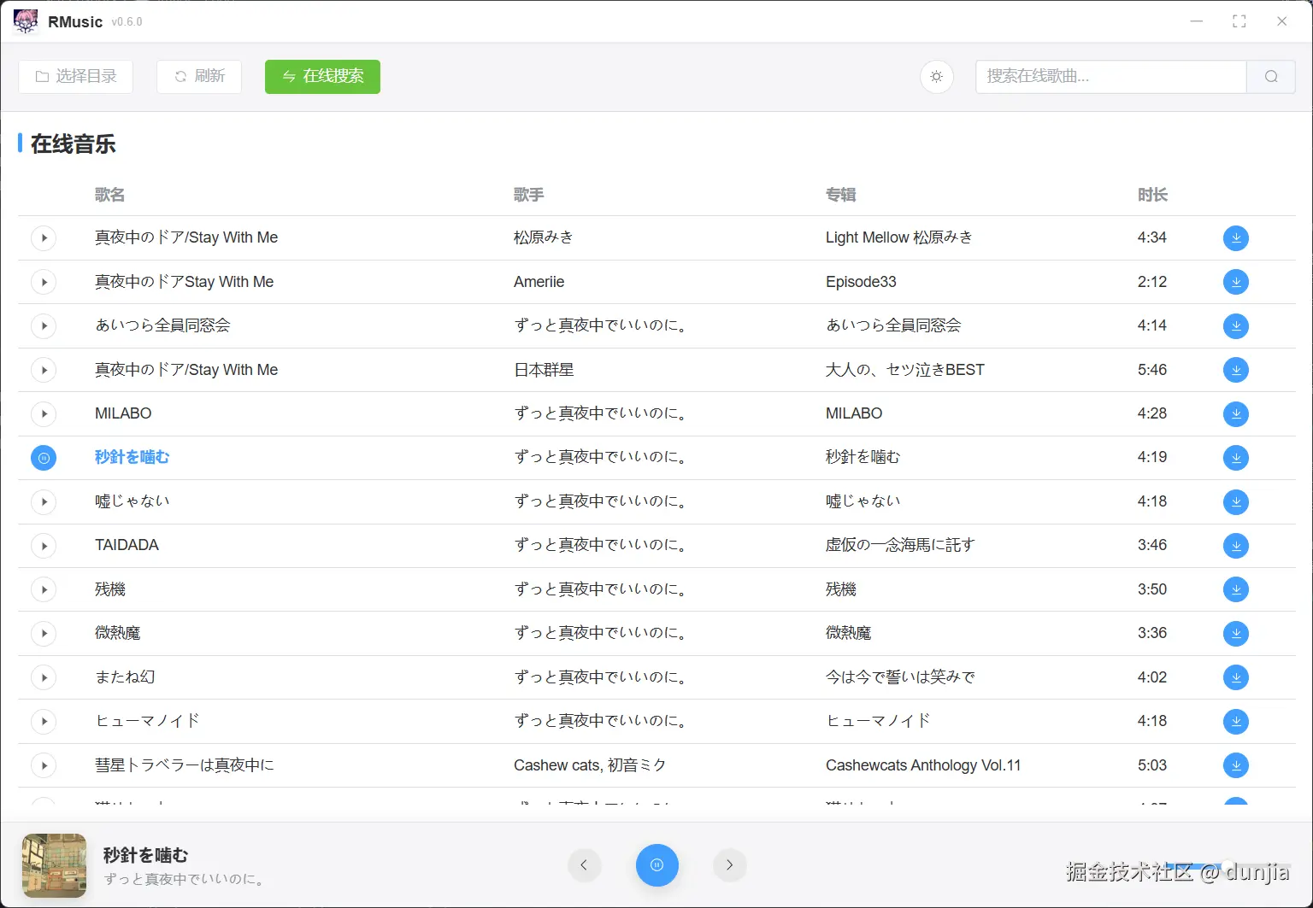The width and height of the screenshot is (1313, 908).
Task: Toggle play on 嘘じゃない
Action: (x=44, y=501)
